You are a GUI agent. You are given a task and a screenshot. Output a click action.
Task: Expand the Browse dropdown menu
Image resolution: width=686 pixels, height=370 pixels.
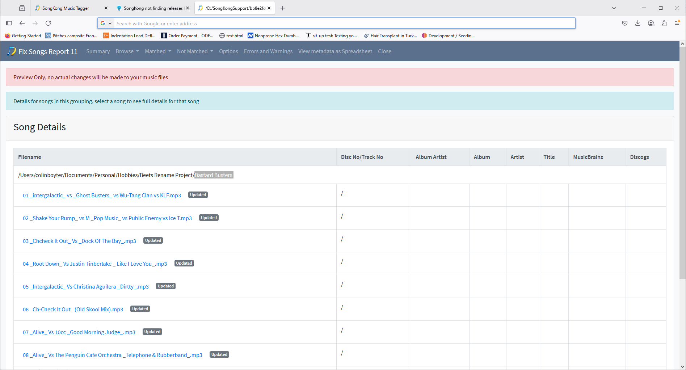[x=127, y=51]
